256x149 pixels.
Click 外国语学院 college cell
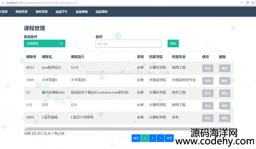tap(158, 80)
